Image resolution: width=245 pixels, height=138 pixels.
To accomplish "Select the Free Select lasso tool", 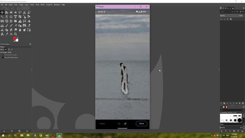I will (20, 12).
